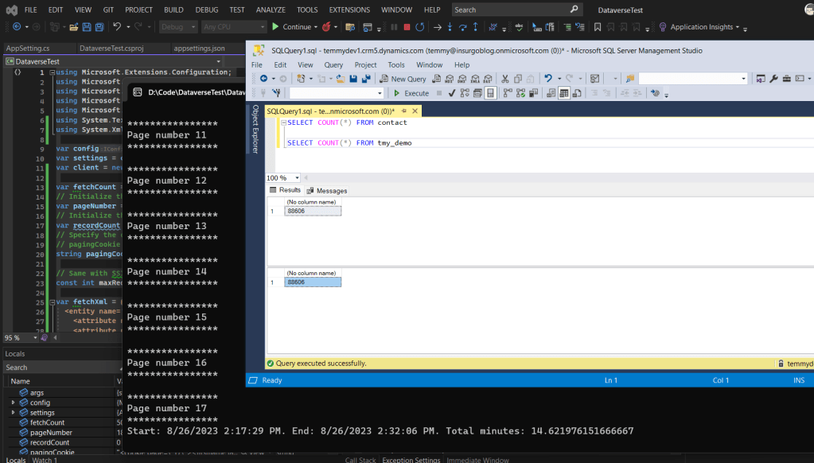Click the Execute query button in SSMS
Image resolution: width=814 pixels, height=463 pixels.
(x=411, y=93)
